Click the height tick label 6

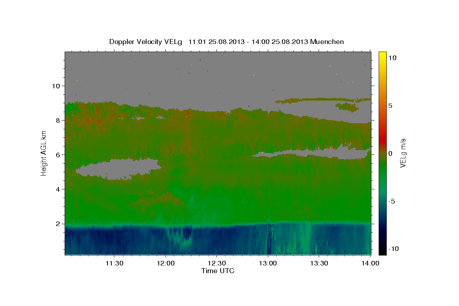tap(58, 155)
